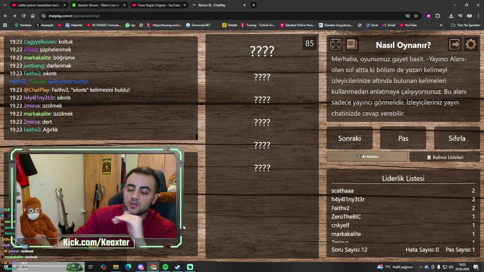
Task: Open the taskbar clock showing 19:23
Action: click(462, 267)
